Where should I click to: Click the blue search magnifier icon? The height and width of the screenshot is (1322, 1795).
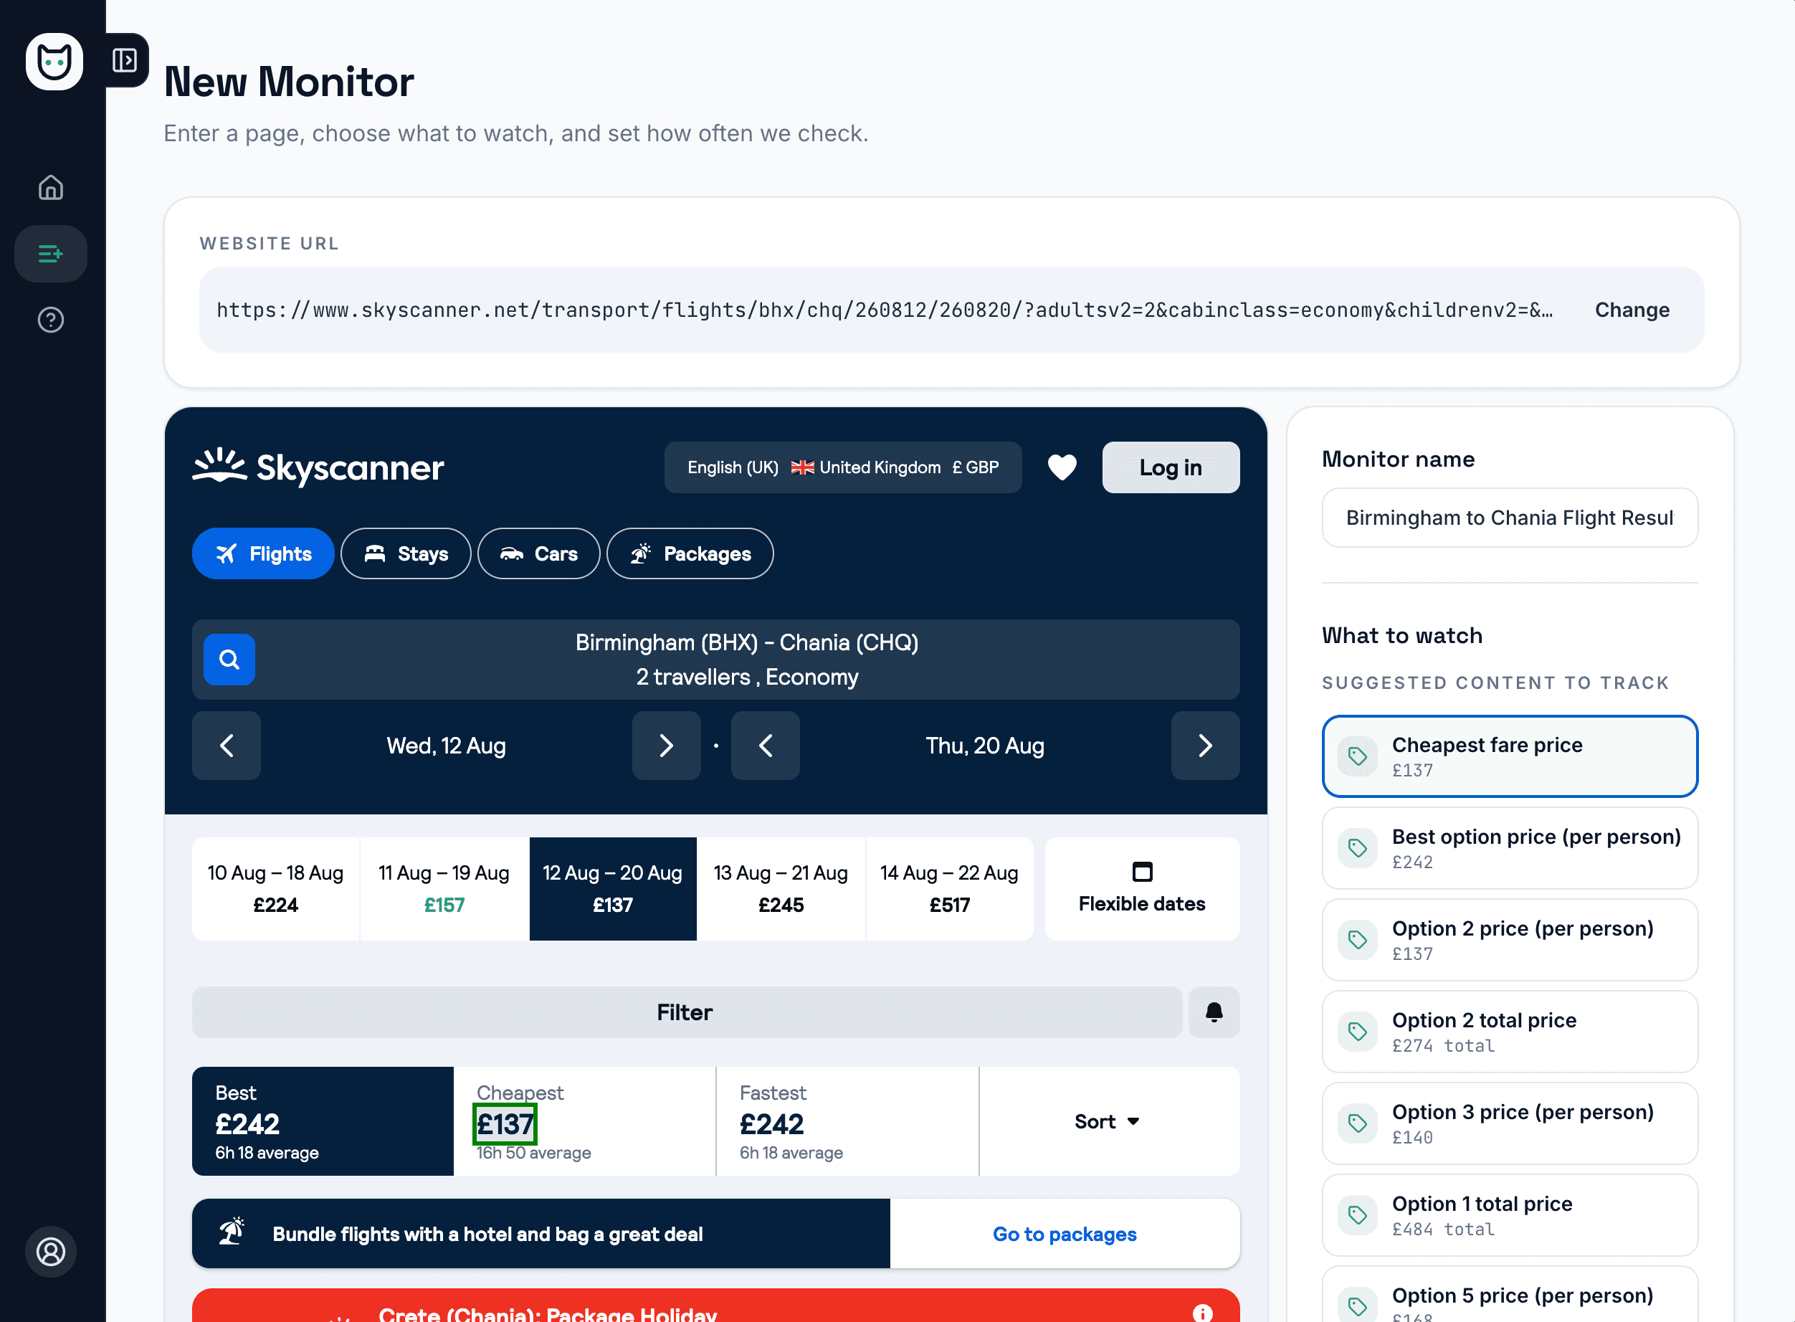229,660
